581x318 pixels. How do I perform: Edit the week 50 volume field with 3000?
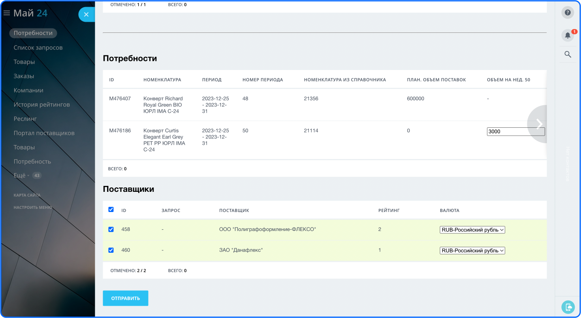click(x=516, y=132)
